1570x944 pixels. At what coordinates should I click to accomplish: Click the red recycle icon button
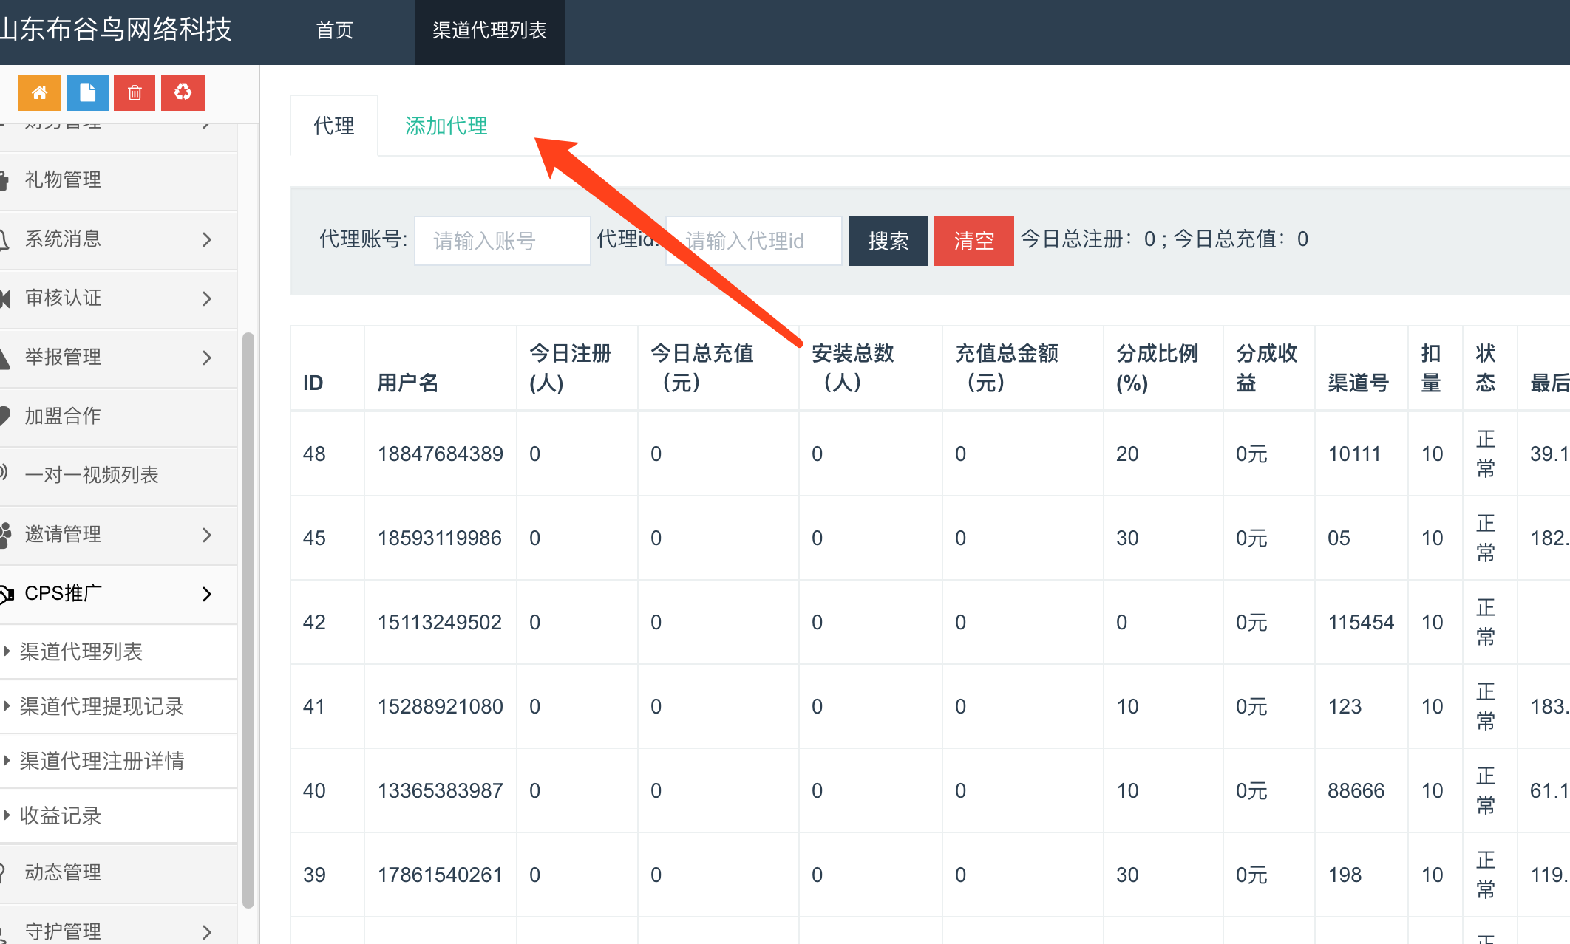tap(183, 93)
